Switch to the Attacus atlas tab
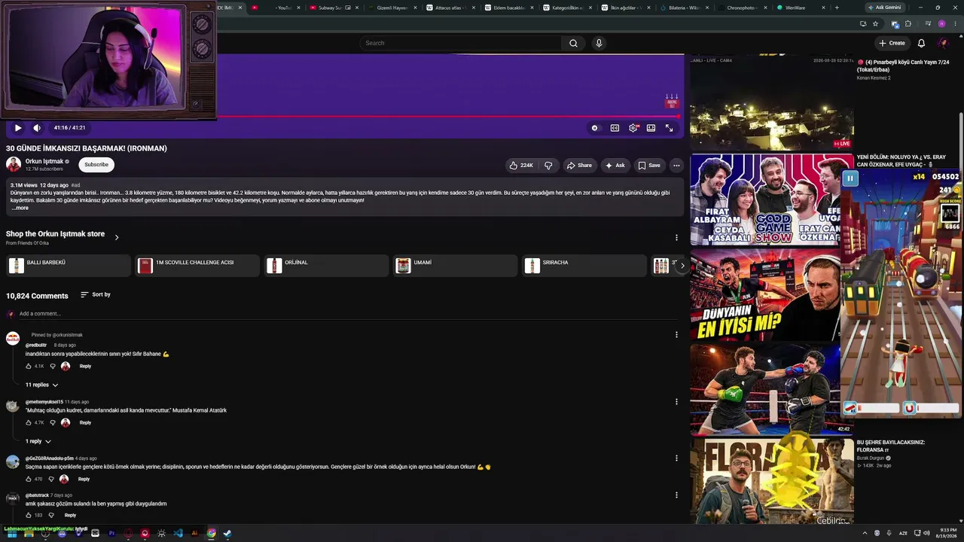This screenshot has height=542, width=964. (452, 8)
